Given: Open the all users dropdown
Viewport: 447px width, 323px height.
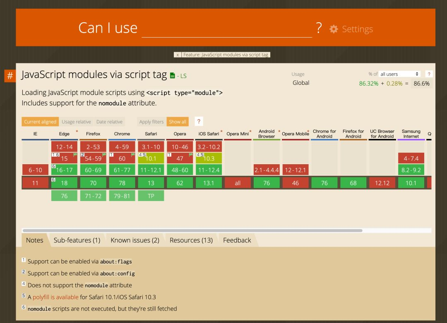Looking at the screenshot, I should tap(399, 74).
